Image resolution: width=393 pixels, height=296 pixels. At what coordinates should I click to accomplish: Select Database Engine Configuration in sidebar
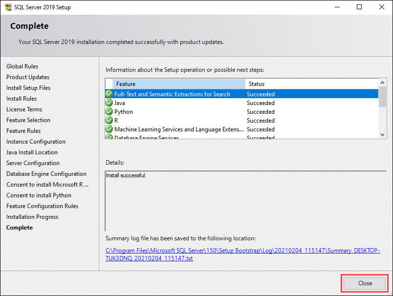[x=46, y=174]
